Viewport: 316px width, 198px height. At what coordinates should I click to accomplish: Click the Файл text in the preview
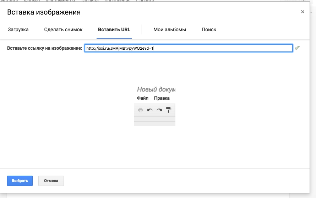pyautogui.click(x=142, y=98)
